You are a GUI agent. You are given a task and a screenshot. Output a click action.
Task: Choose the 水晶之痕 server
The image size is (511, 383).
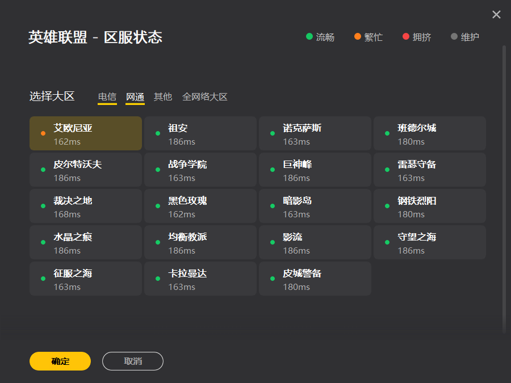[x=86, y=242]
